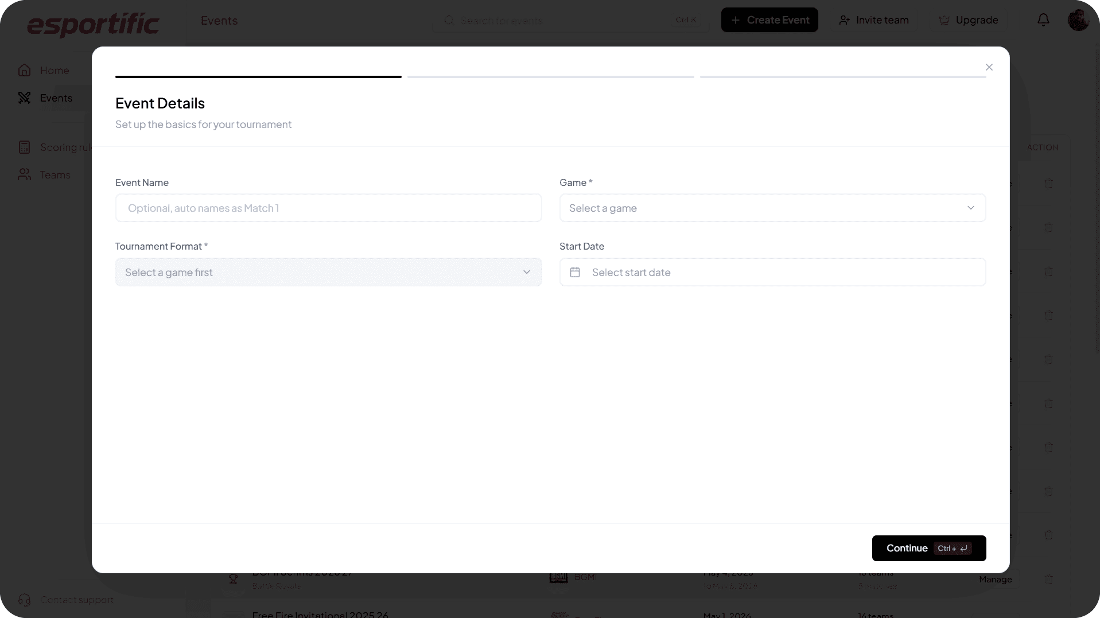Click the search magnifier icon
The width and height of the screenshot is (1100, 618).
pyautogui.click(x=449, y=20)
